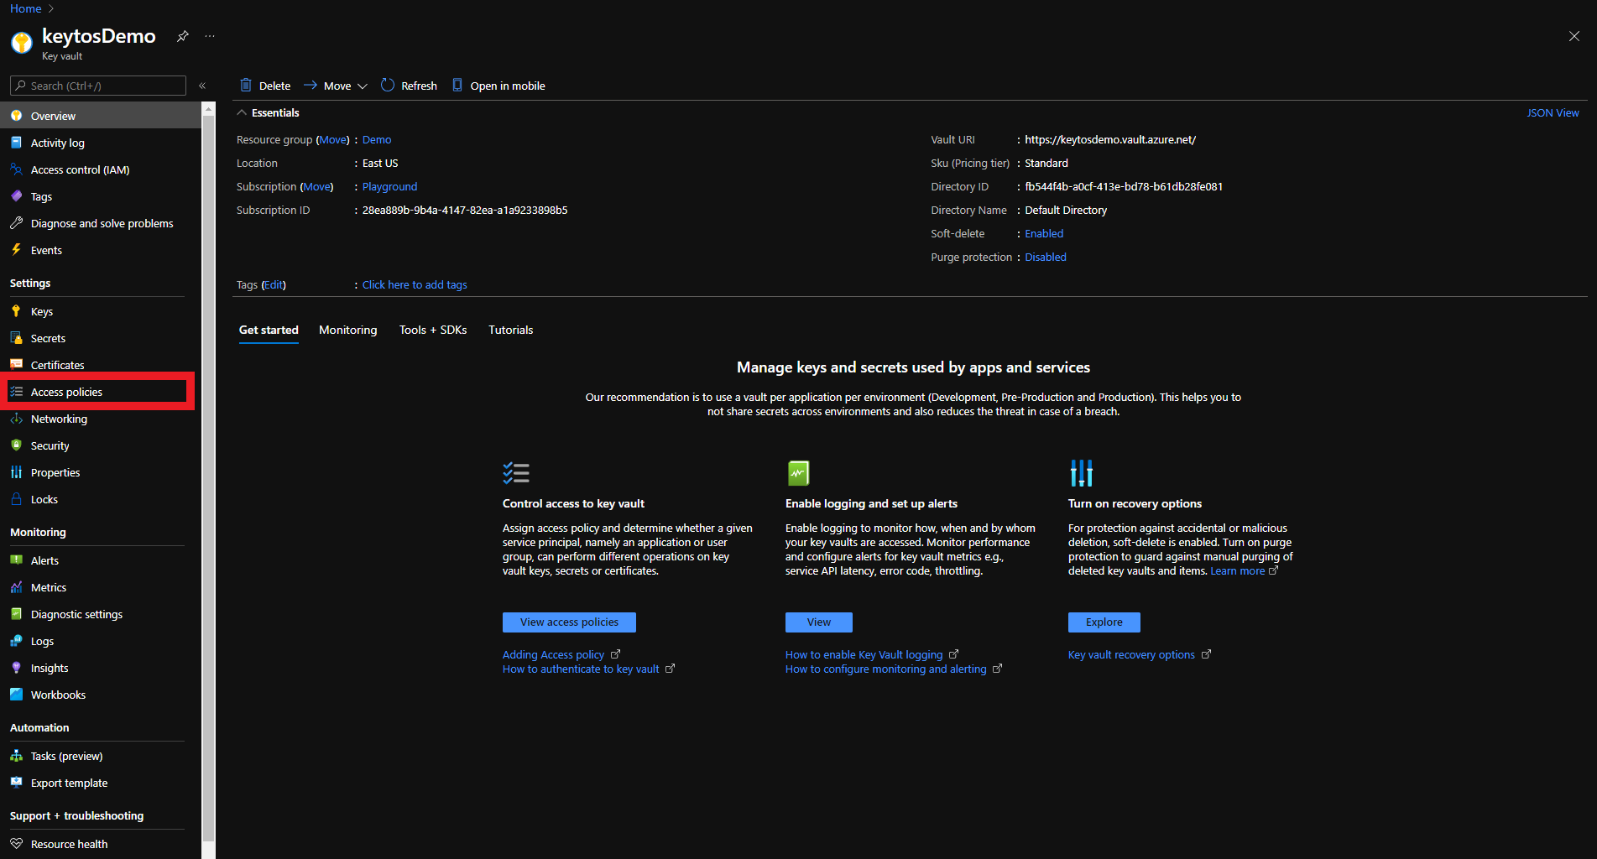Click the Overview key vault icon

click(x=16, y=116)
